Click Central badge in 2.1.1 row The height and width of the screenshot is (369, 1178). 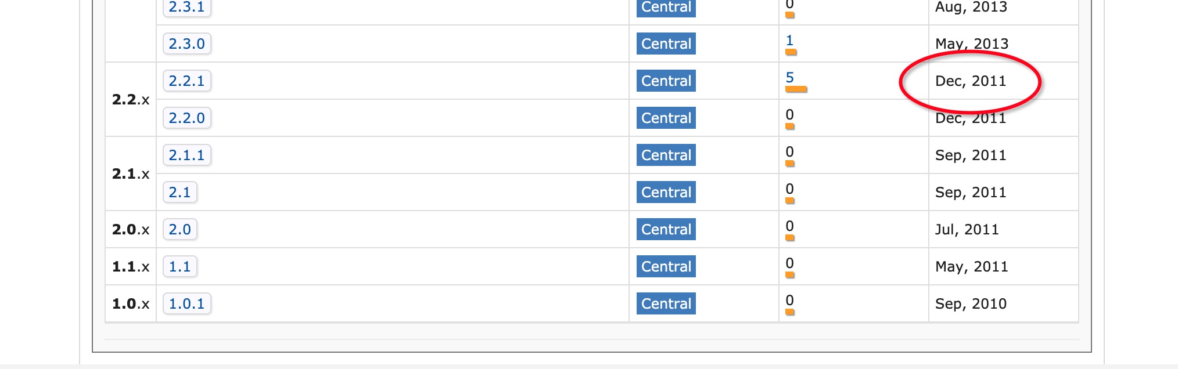pyautogui.click(x=666, y=155)
